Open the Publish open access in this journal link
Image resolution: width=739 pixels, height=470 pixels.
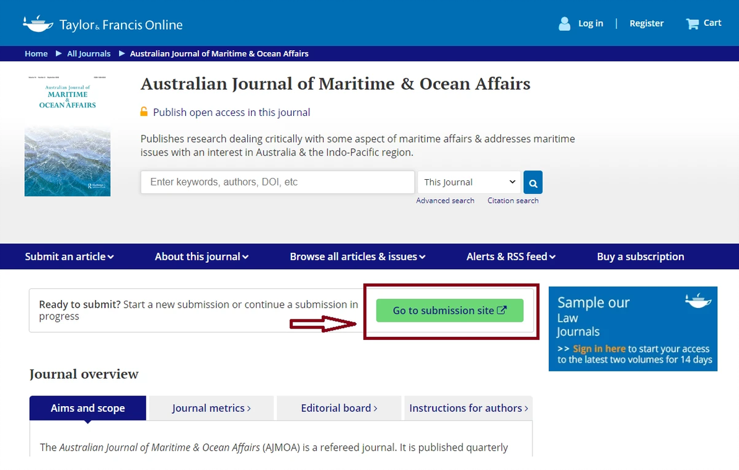[x=231, y=112]
